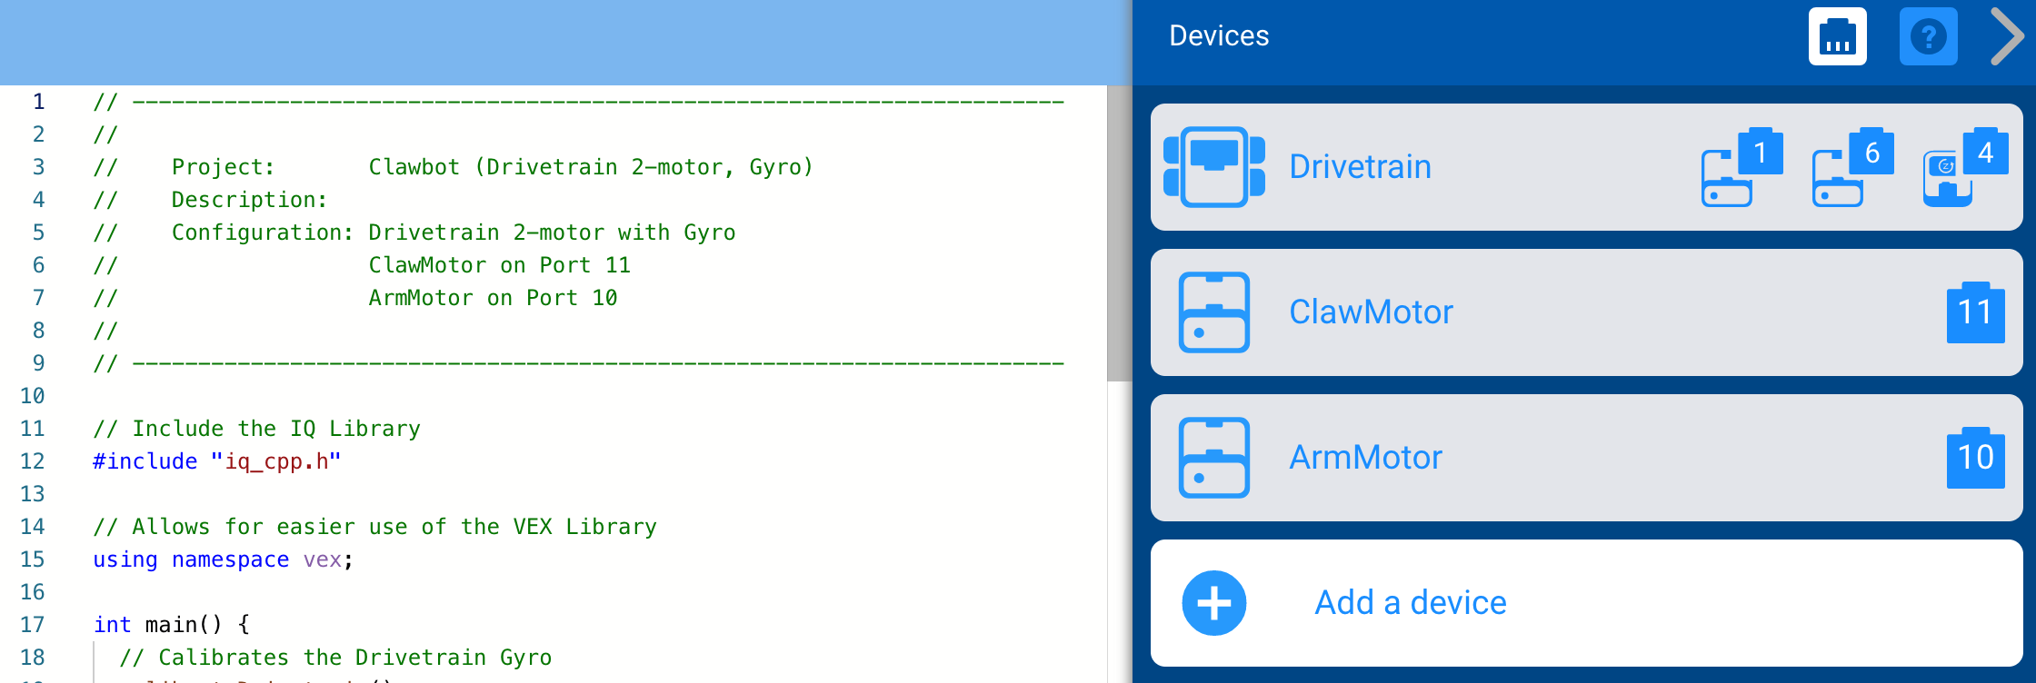Click the code editor vertical scrollbar thumb
The width and height of the screenshot is (2036, 683).
[x=1119, y=233]
